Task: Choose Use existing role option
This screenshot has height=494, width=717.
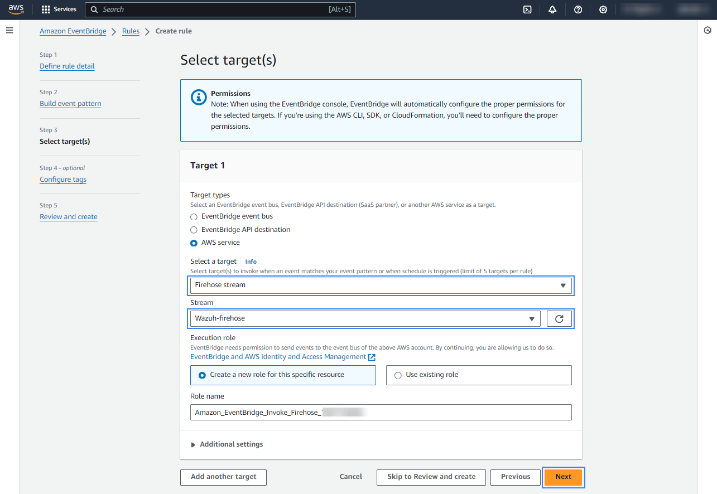Action: [x=398, y=375]
